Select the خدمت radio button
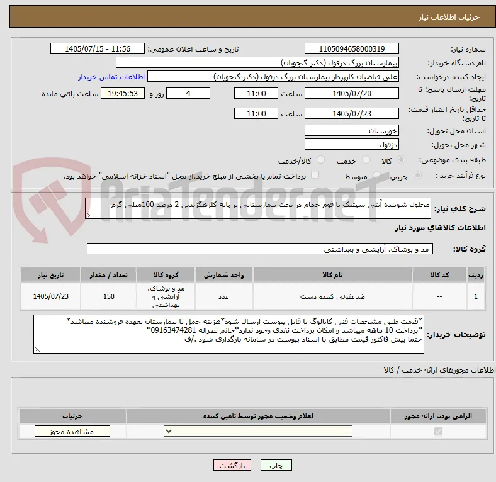 pos(366,160)
